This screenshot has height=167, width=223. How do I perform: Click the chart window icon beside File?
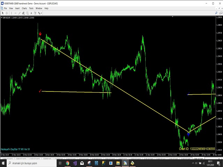tap(2, 8)
